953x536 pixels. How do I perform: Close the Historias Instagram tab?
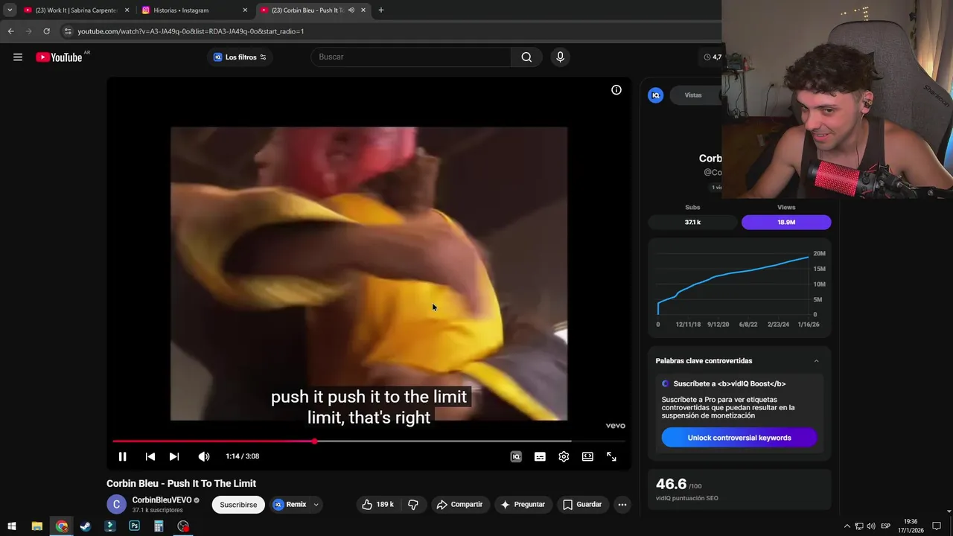point(245,10)
